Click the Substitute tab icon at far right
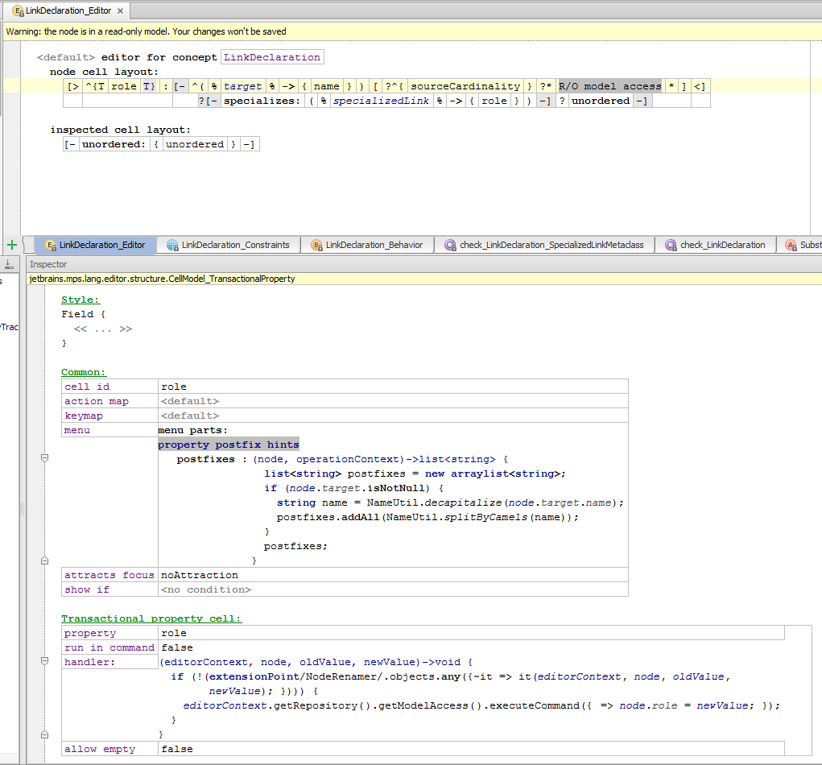The height and width of the screenshot is (765, 822). pyautogui.click(x=791, y=246)
